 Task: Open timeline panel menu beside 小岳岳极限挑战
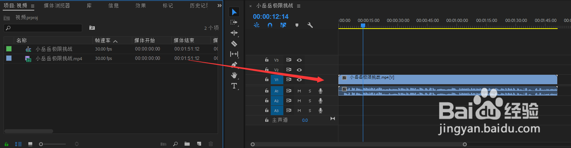tap(299, 6)
